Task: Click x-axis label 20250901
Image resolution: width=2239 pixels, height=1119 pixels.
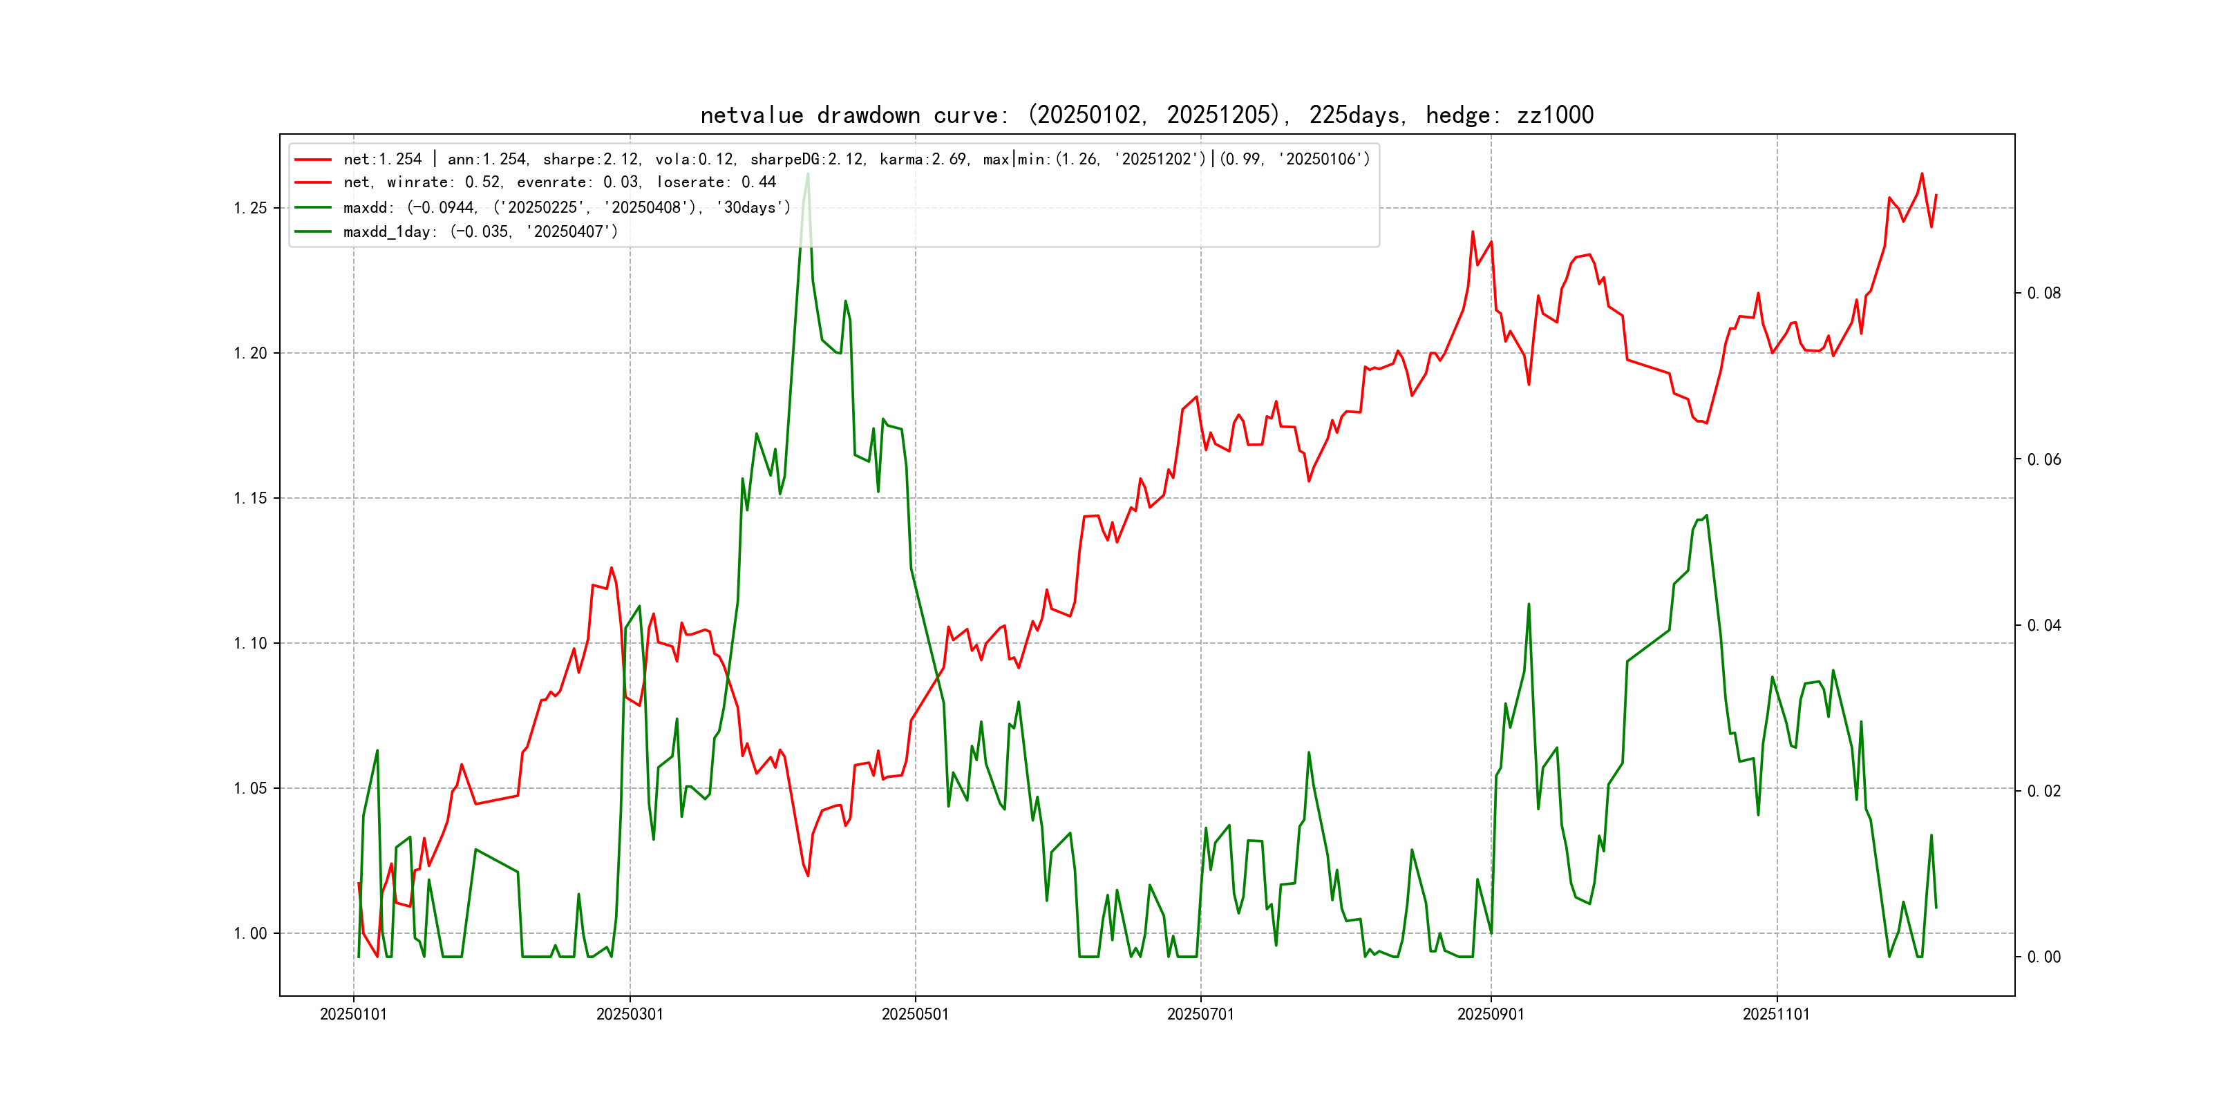Action: tap(1490, 1015)
